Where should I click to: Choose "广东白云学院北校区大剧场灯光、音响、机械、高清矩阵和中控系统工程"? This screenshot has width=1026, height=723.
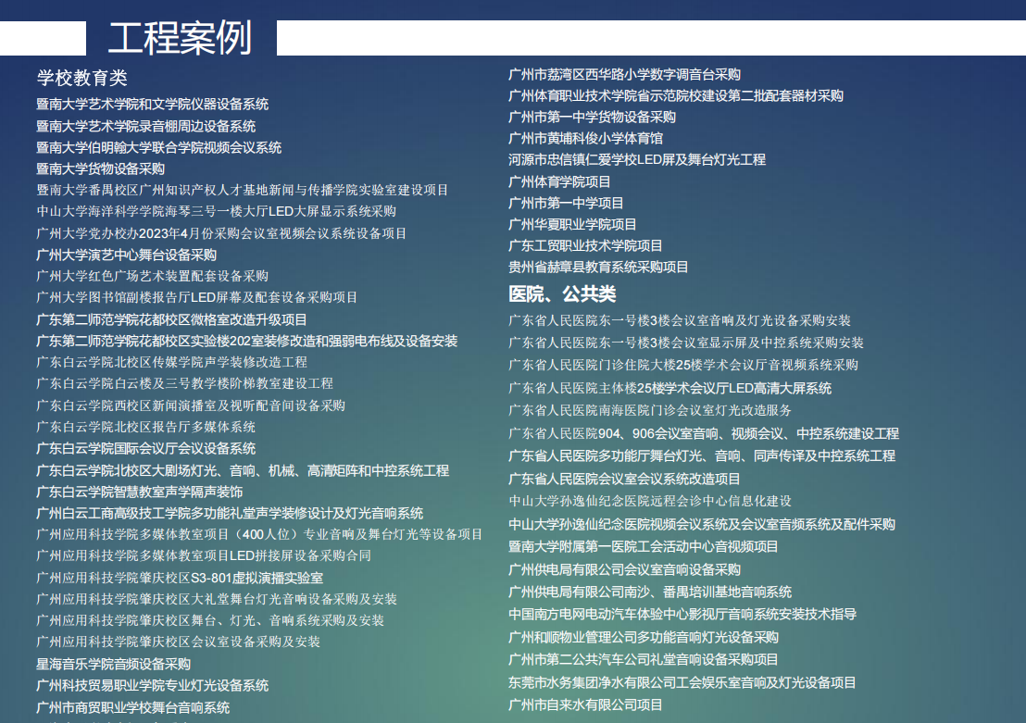(x=243, y=471)
